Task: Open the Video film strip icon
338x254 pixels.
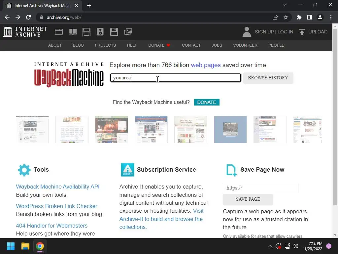Action: click(x=86, y=32)
